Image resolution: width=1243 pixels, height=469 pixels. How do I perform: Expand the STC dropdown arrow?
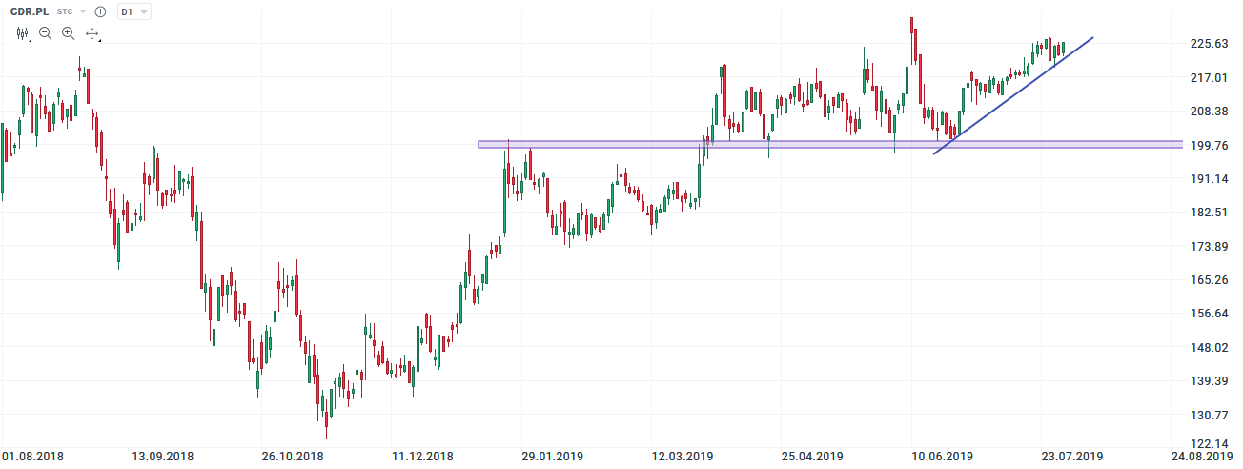tap(83, 12)
